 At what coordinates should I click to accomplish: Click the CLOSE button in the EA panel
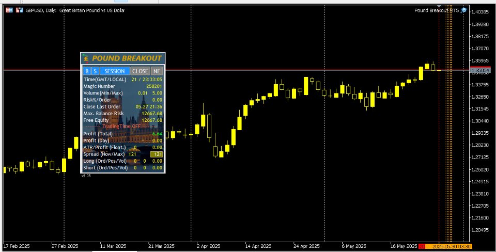pos(140,71)
